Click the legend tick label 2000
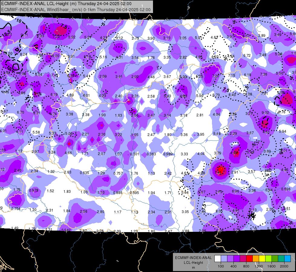Viewport: 296px width, 272px height. coord(284,266)
